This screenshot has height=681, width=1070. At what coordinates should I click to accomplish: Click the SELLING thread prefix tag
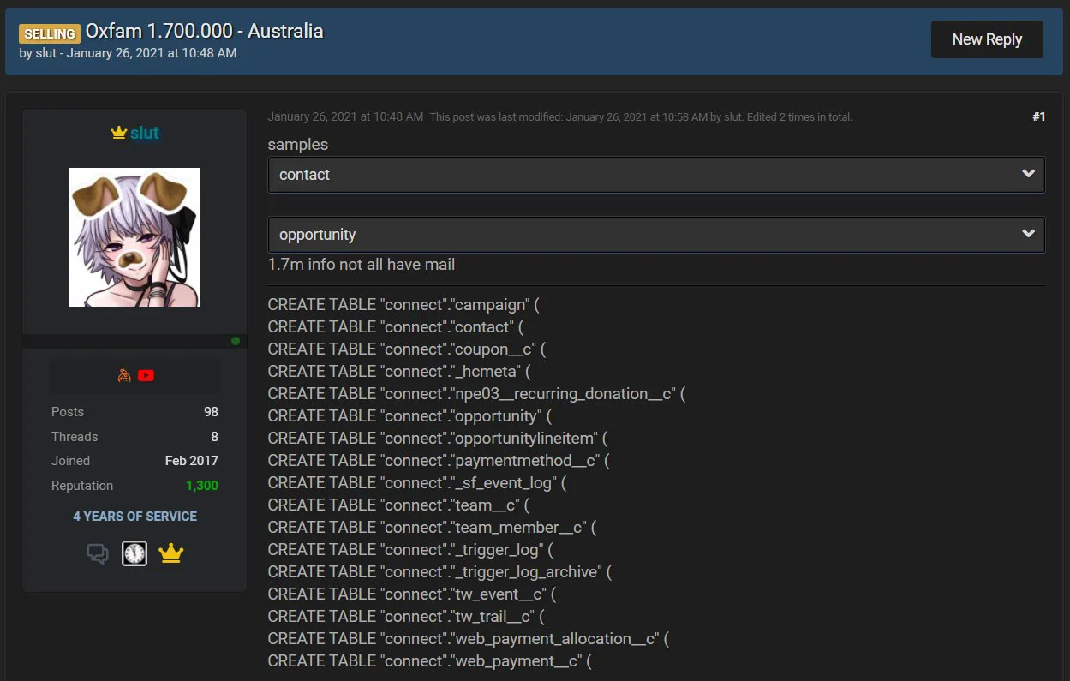(50, 33)
